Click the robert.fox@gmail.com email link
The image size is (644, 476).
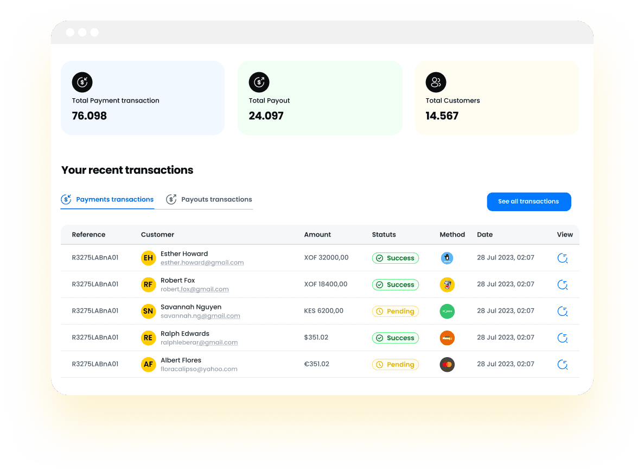pyautogui.click(x=194, y=289)
